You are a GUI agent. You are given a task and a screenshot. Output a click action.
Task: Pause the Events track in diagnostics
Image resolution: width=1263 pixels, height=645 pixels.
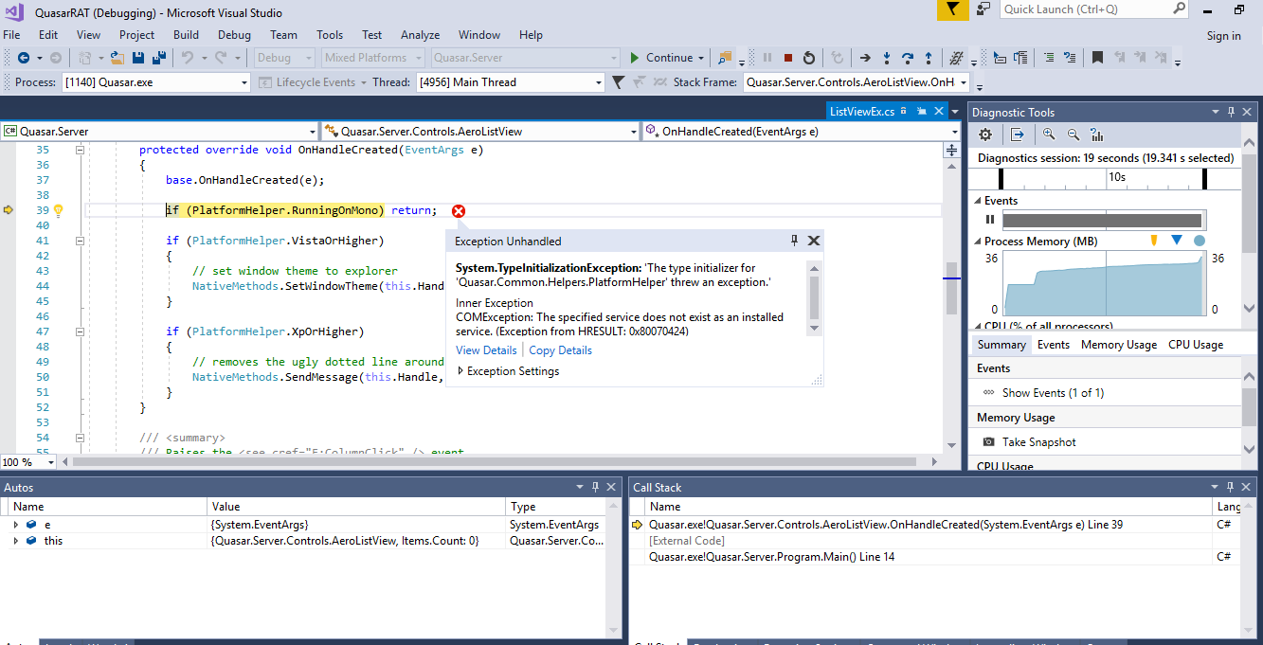coord(991,220)
